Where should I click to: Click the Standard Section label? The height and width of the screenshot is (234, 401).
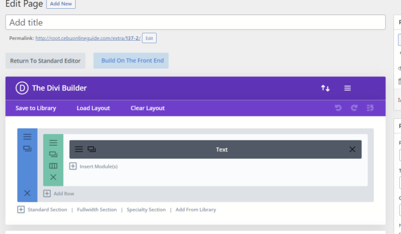(x=48, y=210)
